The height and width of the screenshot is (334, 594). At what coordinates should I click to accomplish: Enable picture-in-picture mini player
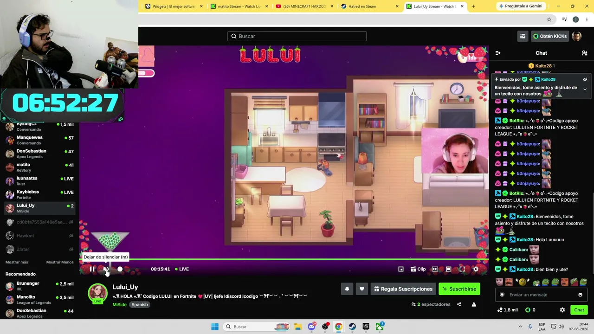[401, 269]
